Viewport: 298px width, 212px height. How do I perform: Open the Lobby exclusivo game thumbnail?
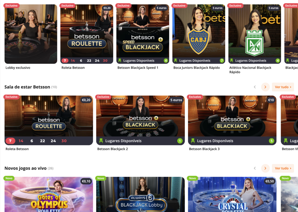(31, 34)
